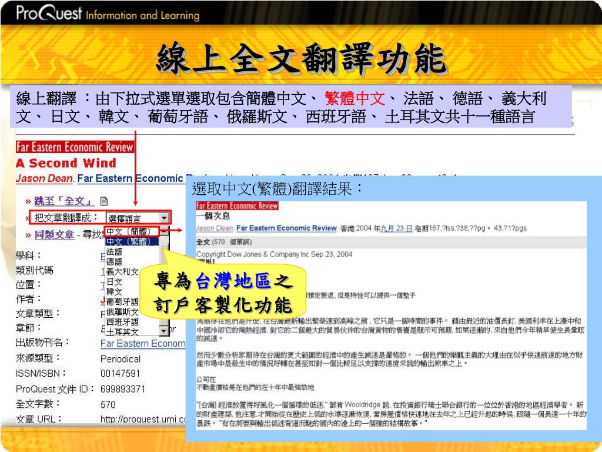The image size is (602, 452).
Task: Click the document icon beside 跳至「全文」
Action: click(104, 201)
